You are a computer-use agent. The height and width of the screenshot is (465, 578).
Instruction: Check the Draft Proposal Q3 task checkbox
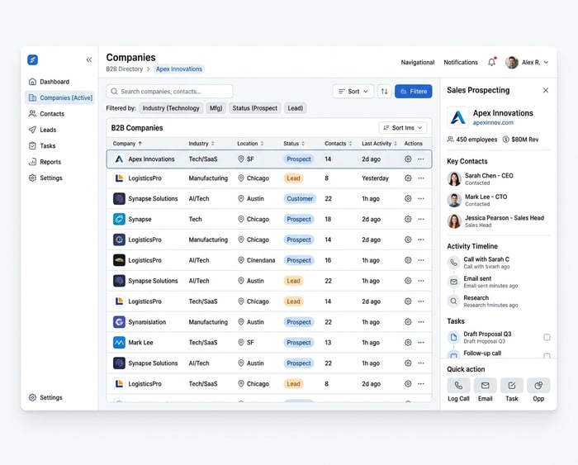[547, 337]
